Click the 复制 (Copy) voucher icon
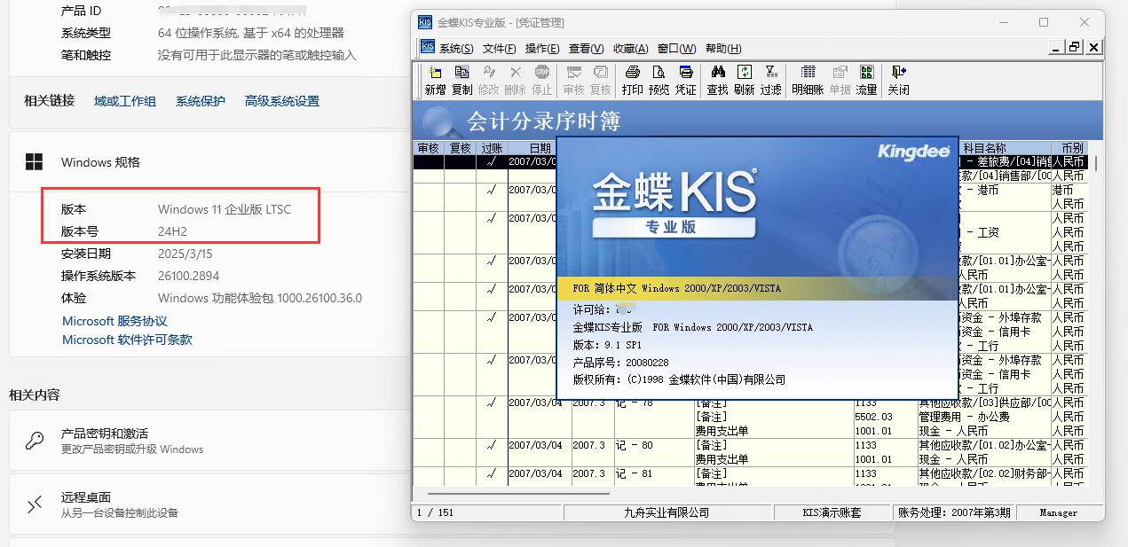Image resolution: width=1128 pixels, height=547 pixels. pos(461,80)
